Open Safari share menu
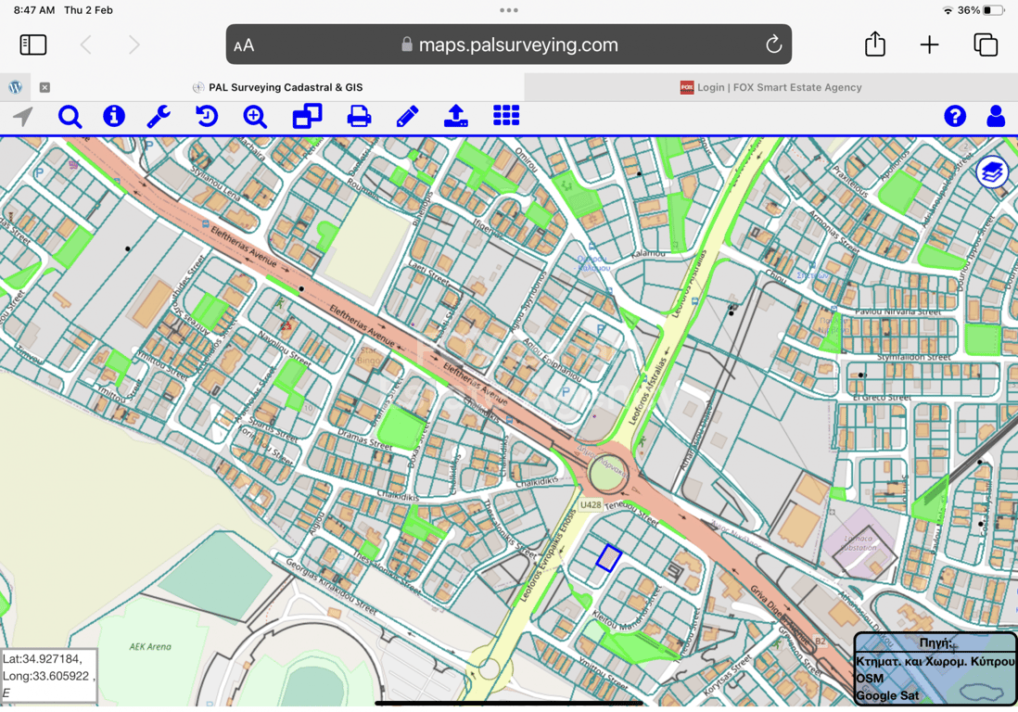Image resolution: width=1018 pixels, height=712 pixels. [874, 44]
